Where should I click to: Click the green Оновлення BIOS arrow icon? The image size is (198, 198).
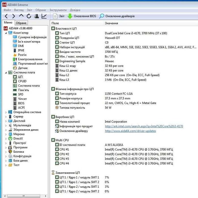coord(70,16)
